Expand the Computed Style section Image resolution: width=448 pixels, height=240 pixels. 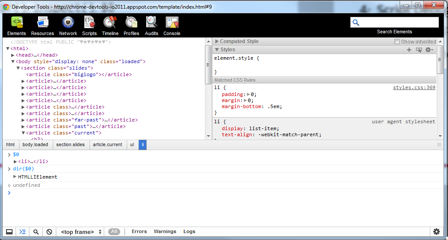(217, 42)
